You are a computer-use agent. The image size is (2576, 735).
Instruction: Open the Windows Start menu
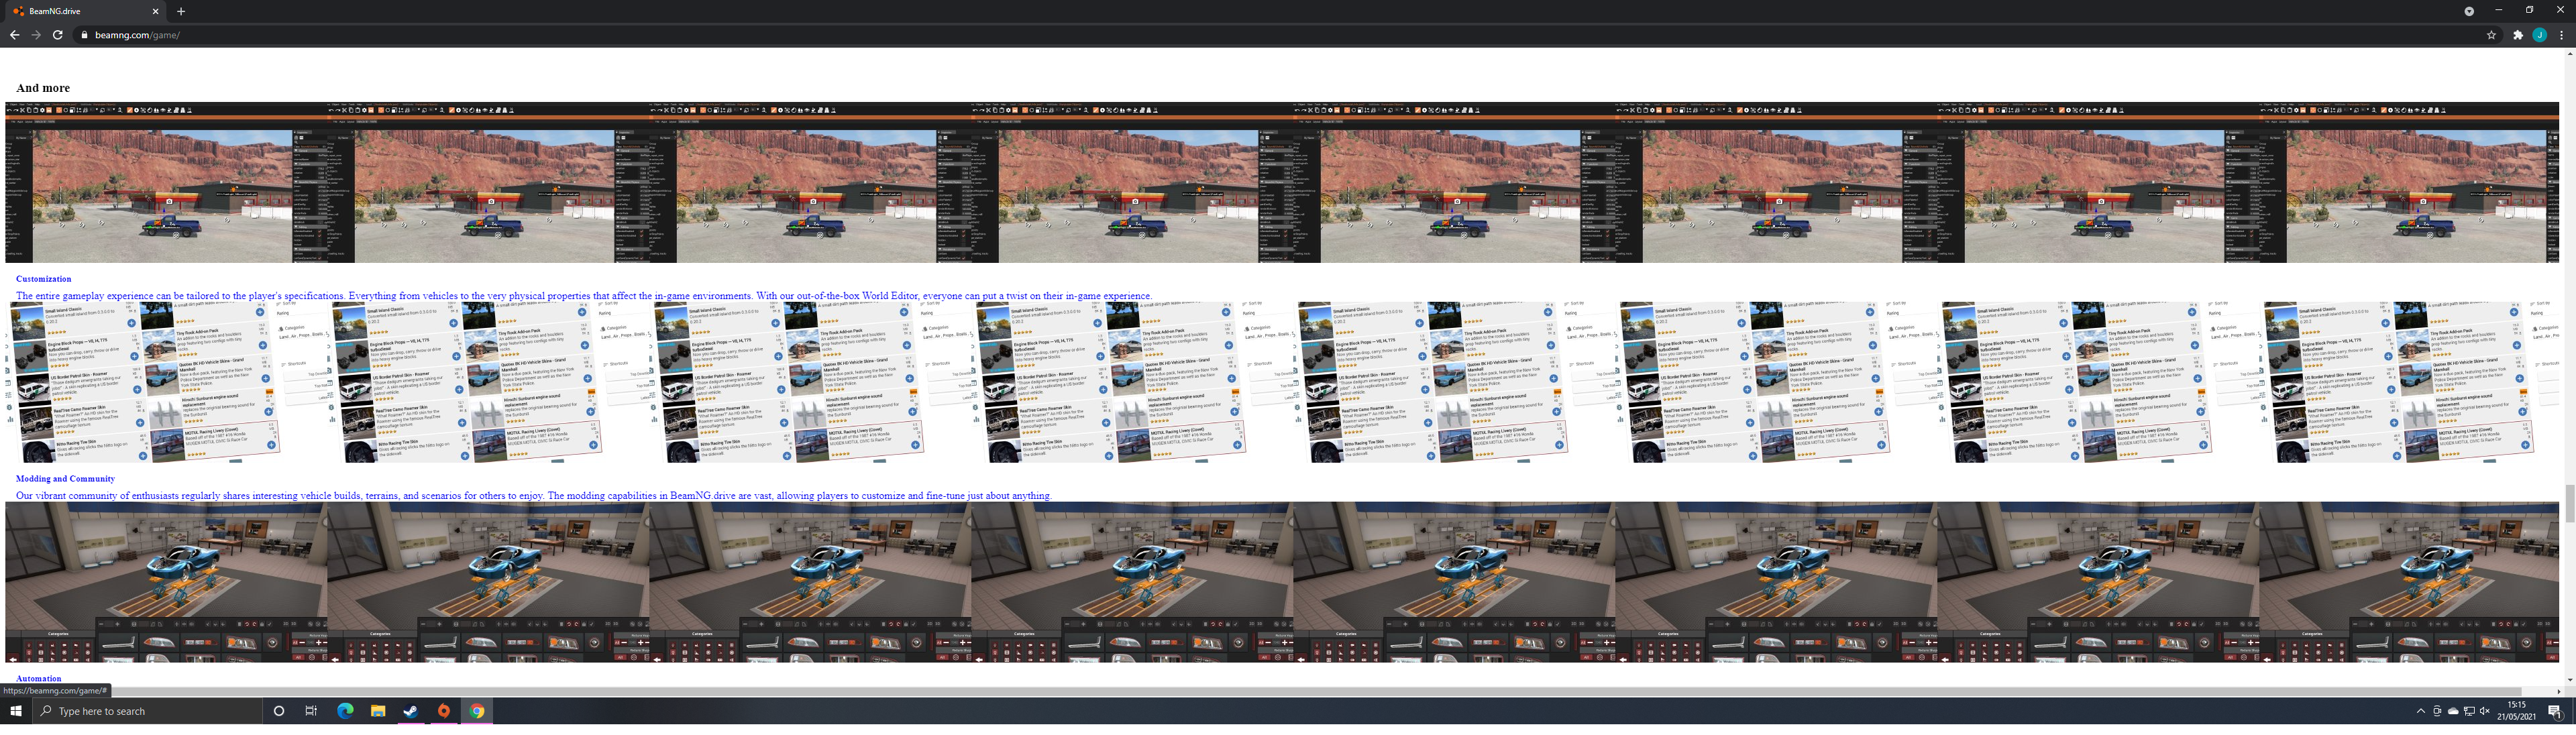16,711
